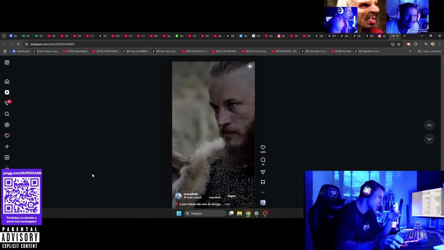
Task: Open direct messages with notification badge
Action: coord(7,103)
